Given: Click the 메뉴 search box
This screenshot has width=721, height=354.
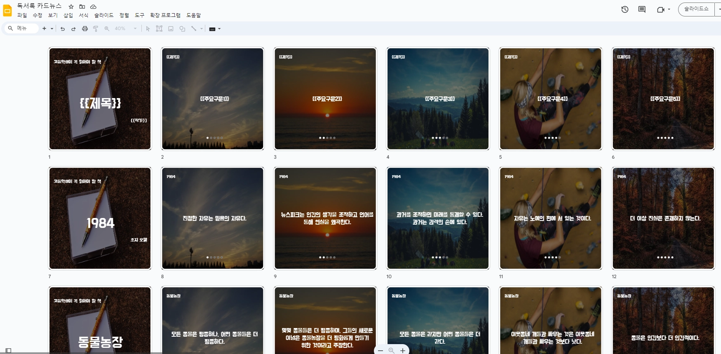Looking at the screenshot, I should point(21,28).
